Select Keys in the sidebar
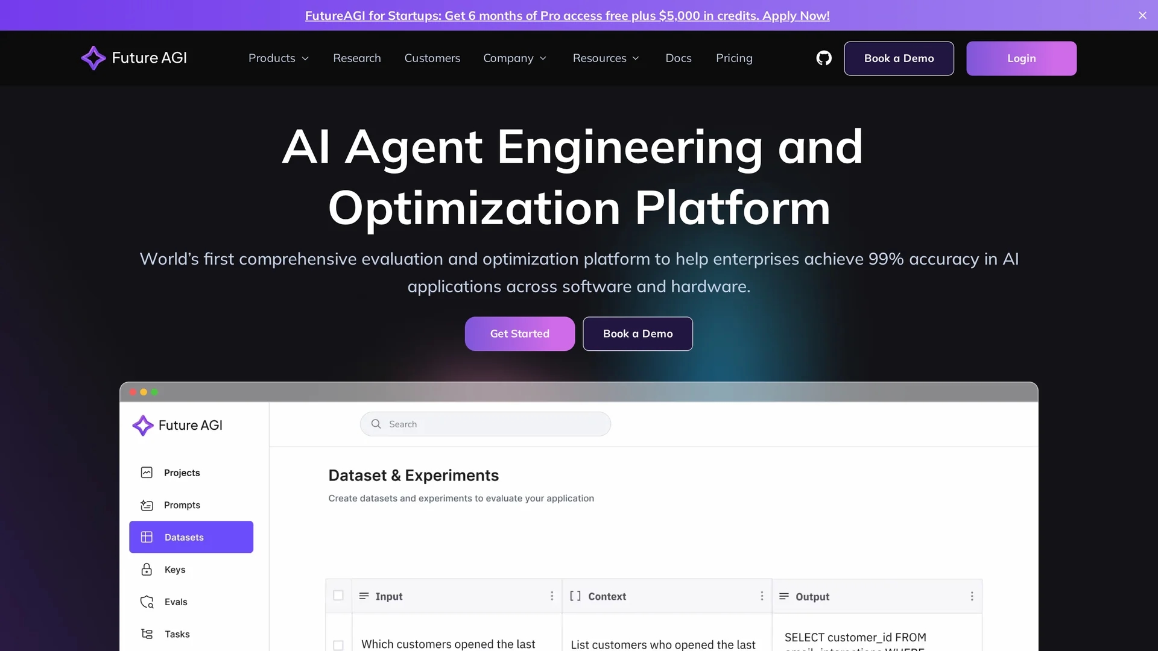Screen dimensions: 1158x651 pyautogui.click(x=191, y=570)
